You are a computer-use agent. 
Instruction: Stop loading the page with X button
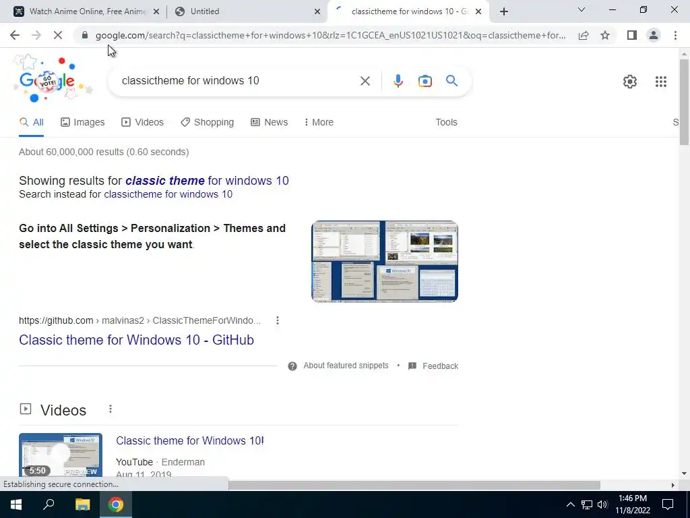coord(58,35)
